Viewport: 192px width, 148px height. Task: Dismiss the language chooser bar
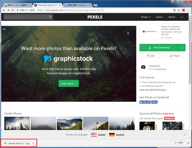185,134
